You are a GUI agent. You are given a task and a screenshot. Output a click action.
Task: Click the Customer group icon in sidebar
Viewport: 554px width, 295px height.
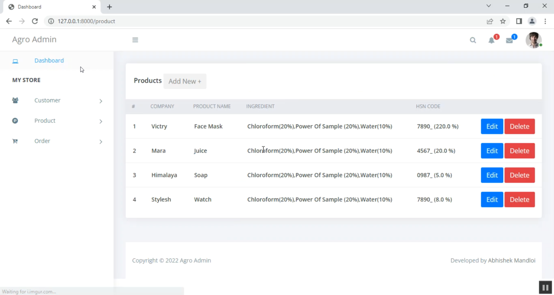tap(15, 101)
